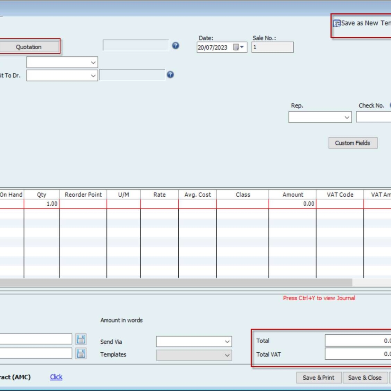
Task: Click the upper bottom-left text field
Action: coord(36,339)
